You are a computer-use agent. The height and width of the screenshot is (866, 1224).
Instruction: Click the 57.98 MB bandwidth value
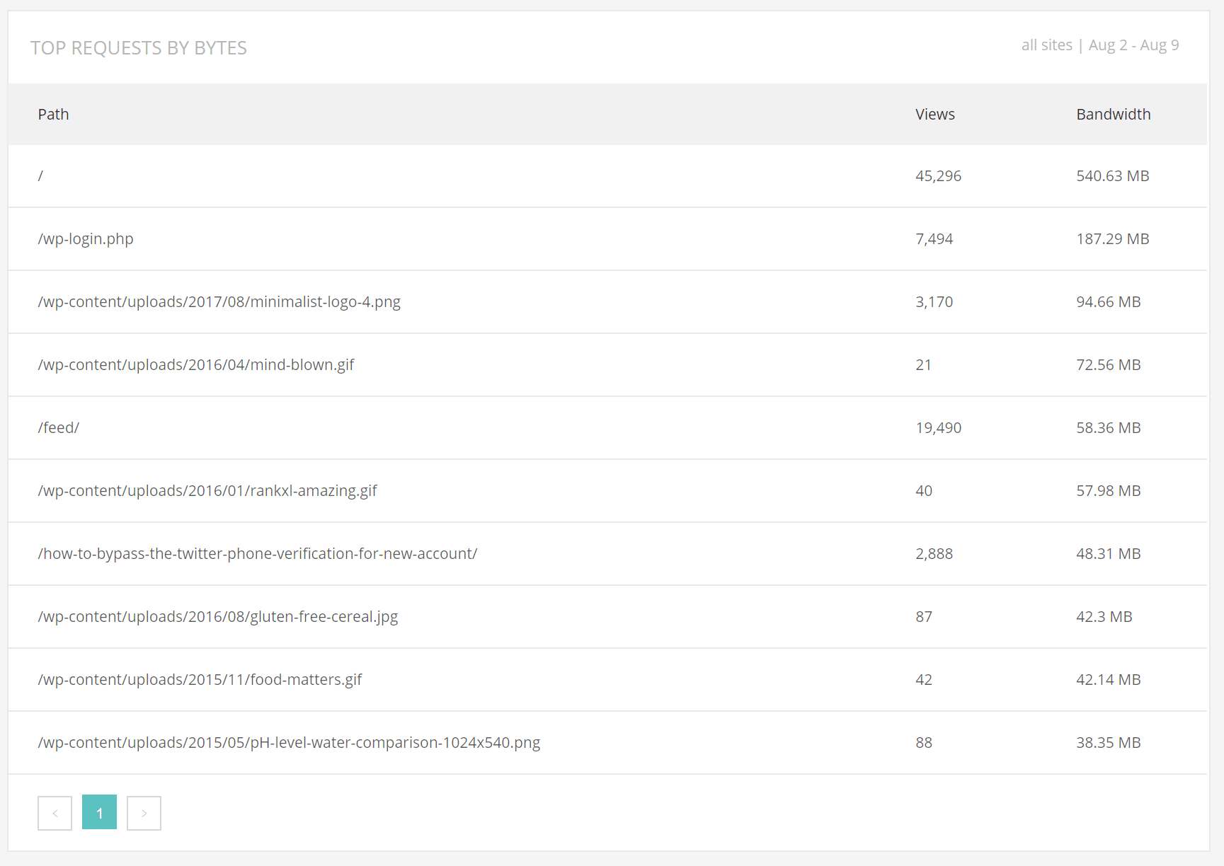point(1108,491)
